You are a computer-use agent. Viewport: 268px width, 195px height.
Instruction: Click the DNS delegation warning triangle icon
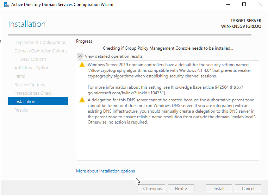[x=82, y=100]
